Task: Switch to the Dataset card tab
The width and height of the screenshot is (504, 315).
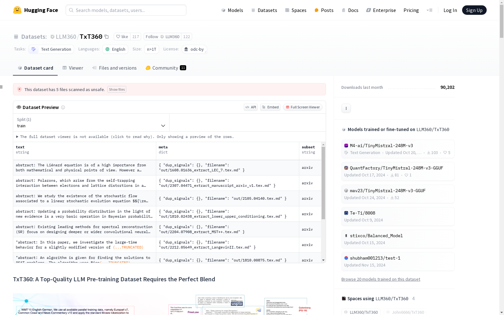Action: pyautogui.click(x=35, y=68)
